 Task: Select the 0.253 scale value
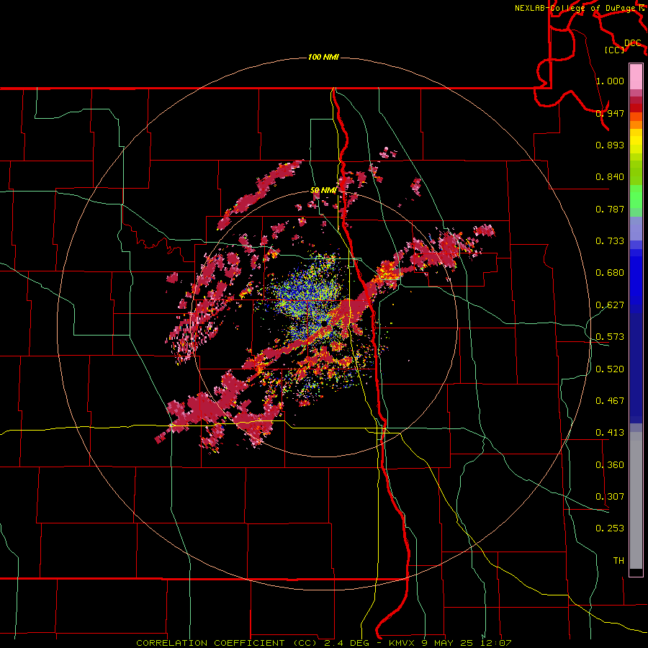pyautogui.click(x=610, y=528)
